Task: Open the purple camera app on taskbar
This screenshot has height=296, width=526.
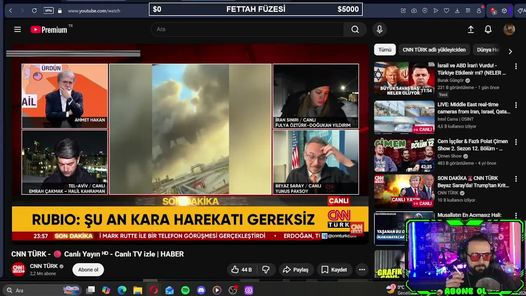Action: (x=249, y=290)
